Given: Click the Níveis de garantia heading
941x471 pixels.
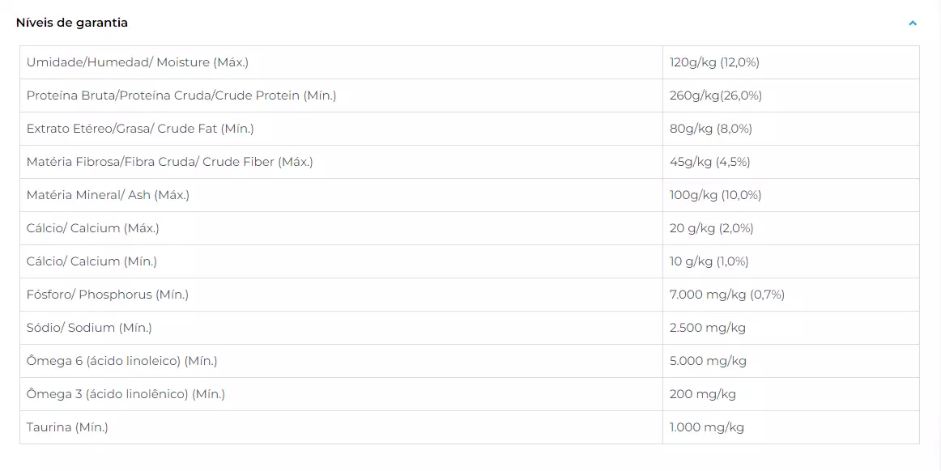Looking at the screenshot, I should (72, 23).
